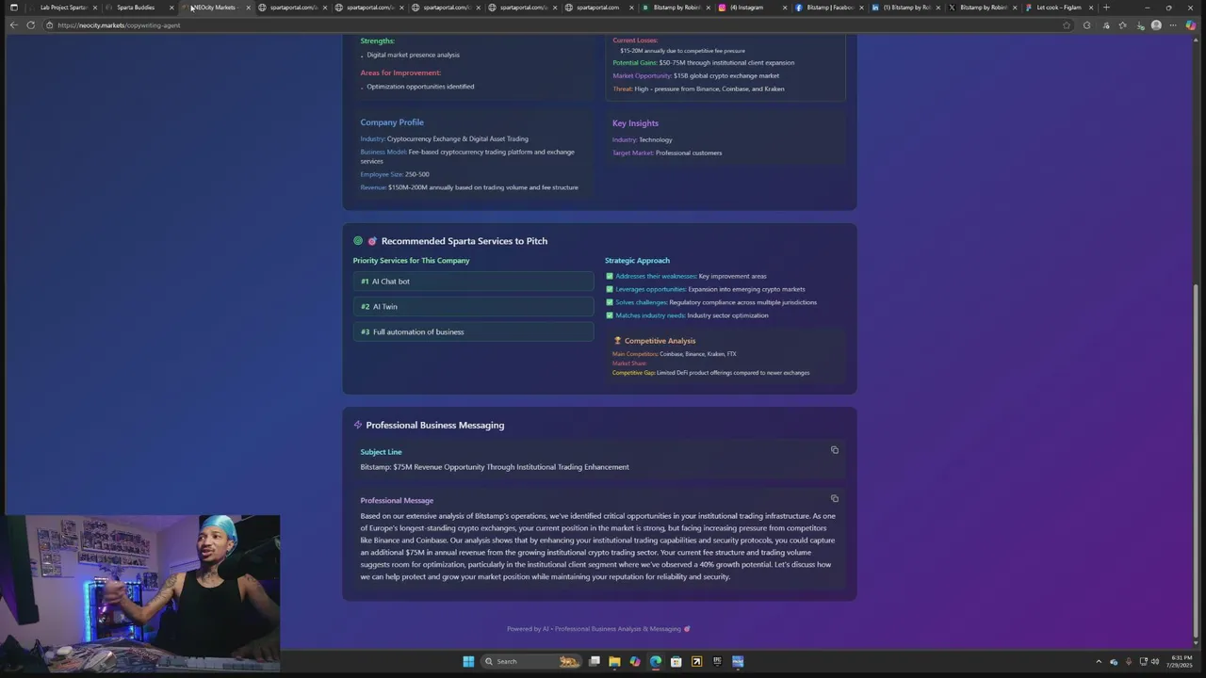Click the Employee Size 250-500 line
Viewport: 1206px width, 678px height.
click(395, 174)
